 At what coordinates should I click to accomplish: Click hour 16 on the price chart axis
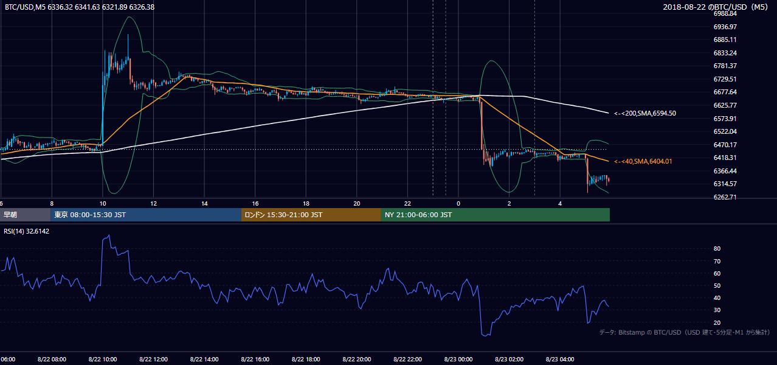pos(255,204)
